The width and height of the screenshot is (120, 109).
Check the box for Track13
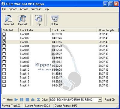4,82
